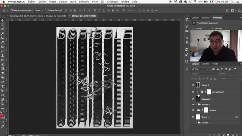Toggle Quick Mask mode icon
Image resolution: width=242 pixels, height=136 pixels.
pos(2,122)
